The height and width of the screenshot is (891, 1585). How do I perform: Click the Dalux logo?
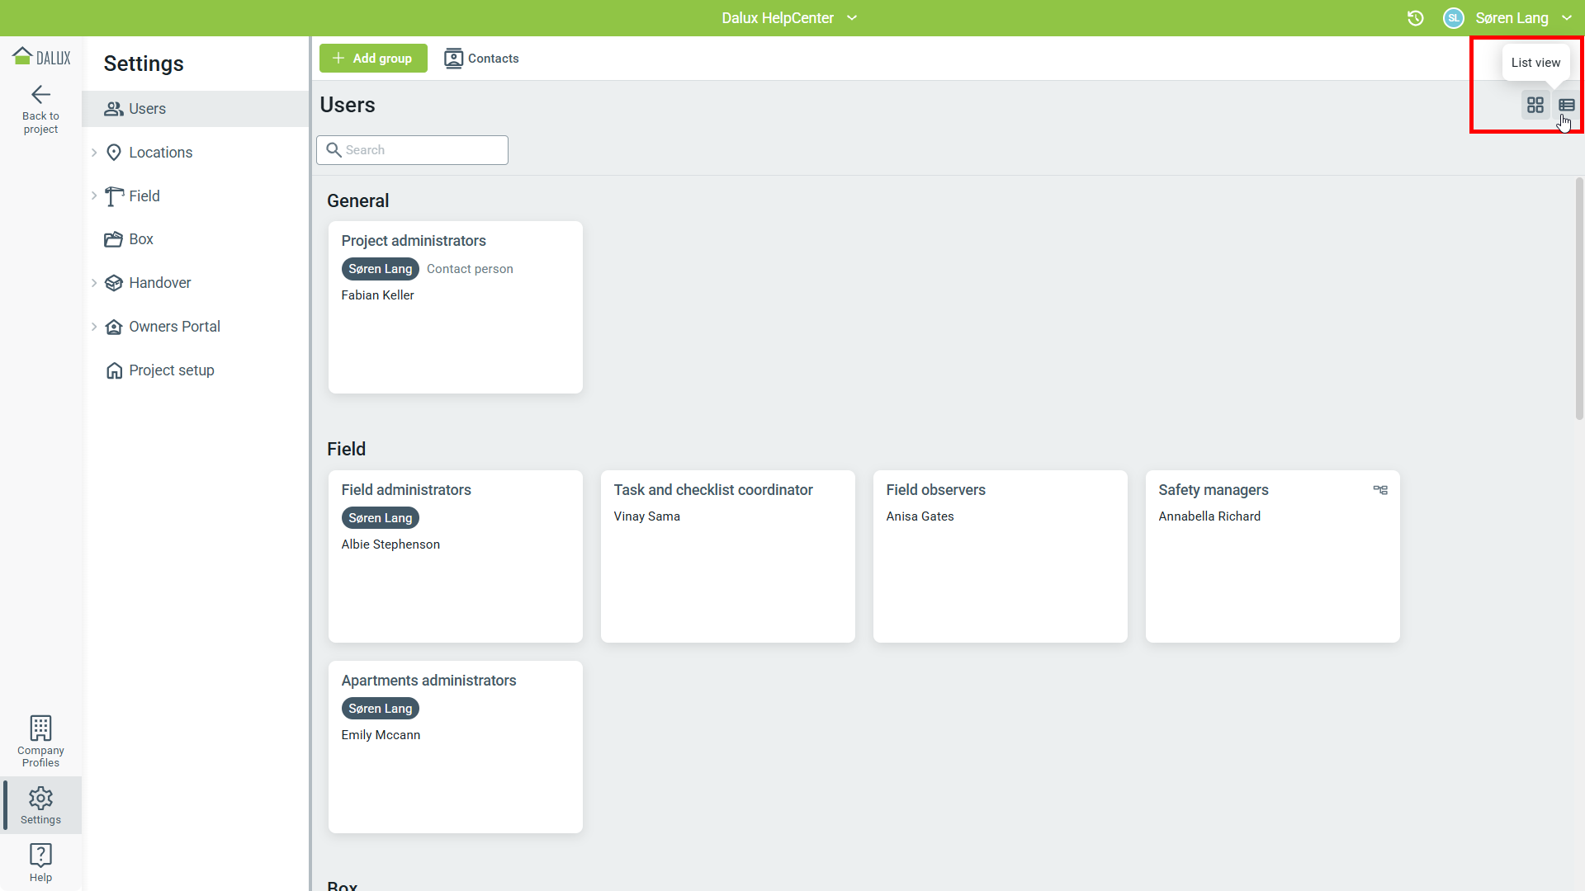point(41,57)
